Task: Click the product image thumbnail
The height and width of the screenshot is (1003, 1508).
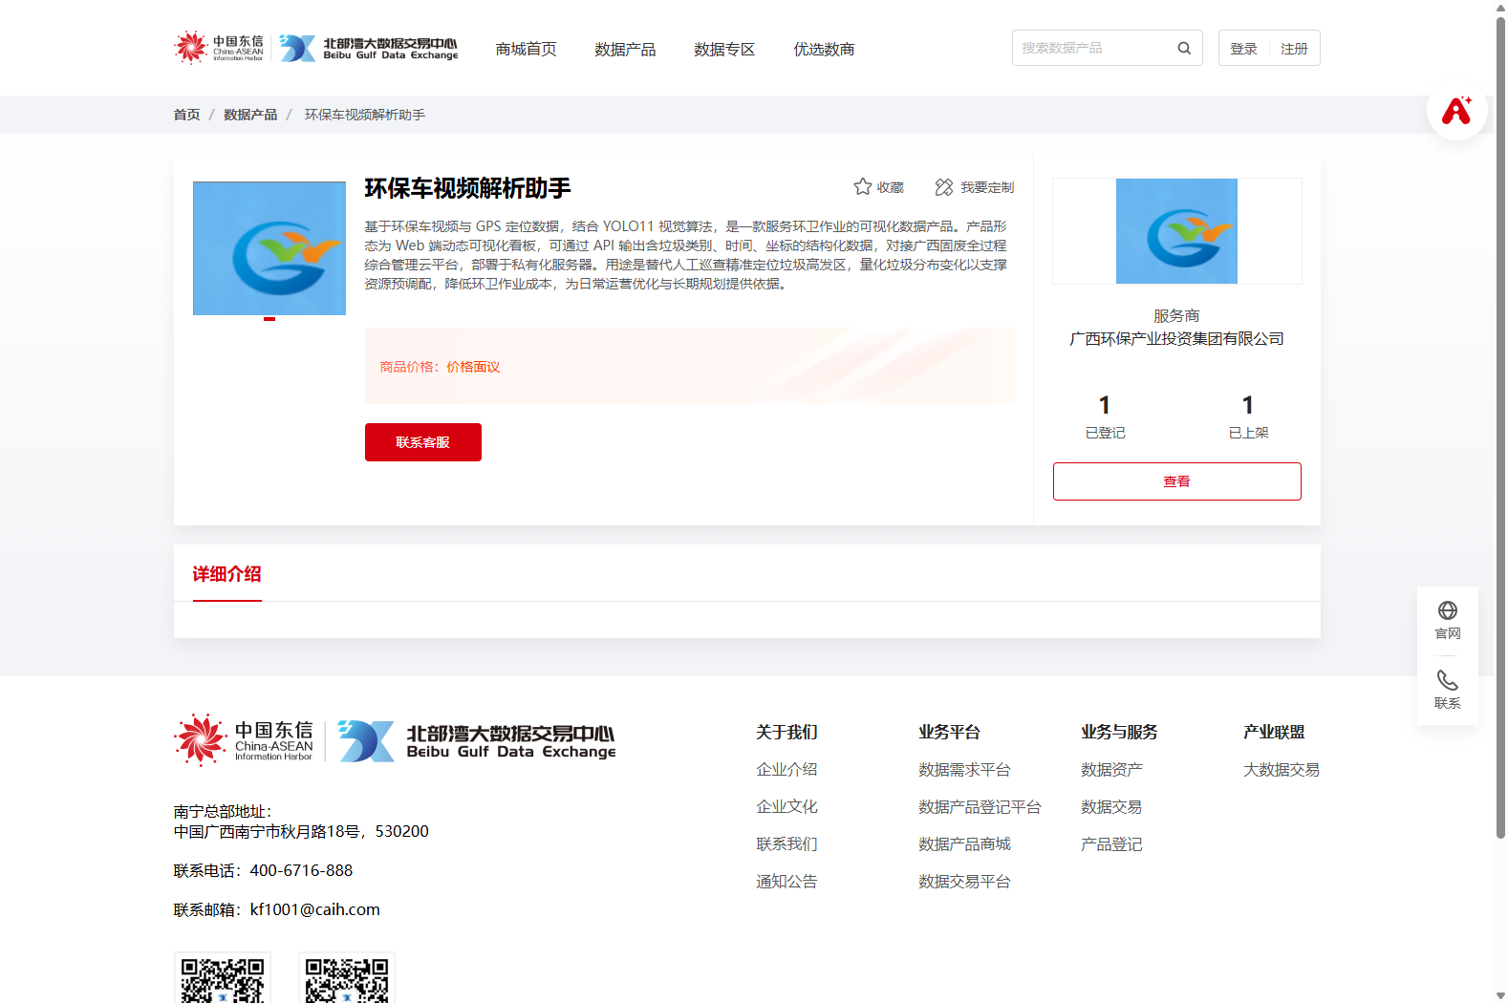Action: click(269, 248)
